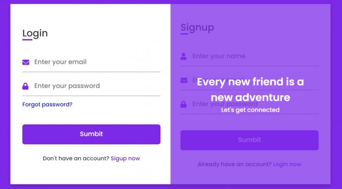Open the "Forgot password?" link
The width and height of the screenshot is (342, 189).
click(x=47, y=104)
